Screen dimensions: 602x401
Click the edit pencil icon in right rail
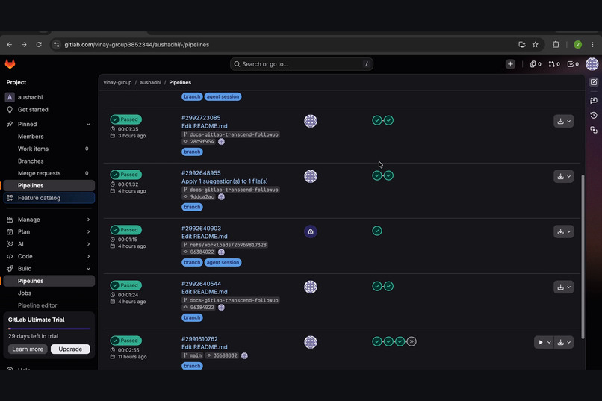pyautogui.click(x=594, y=82)
